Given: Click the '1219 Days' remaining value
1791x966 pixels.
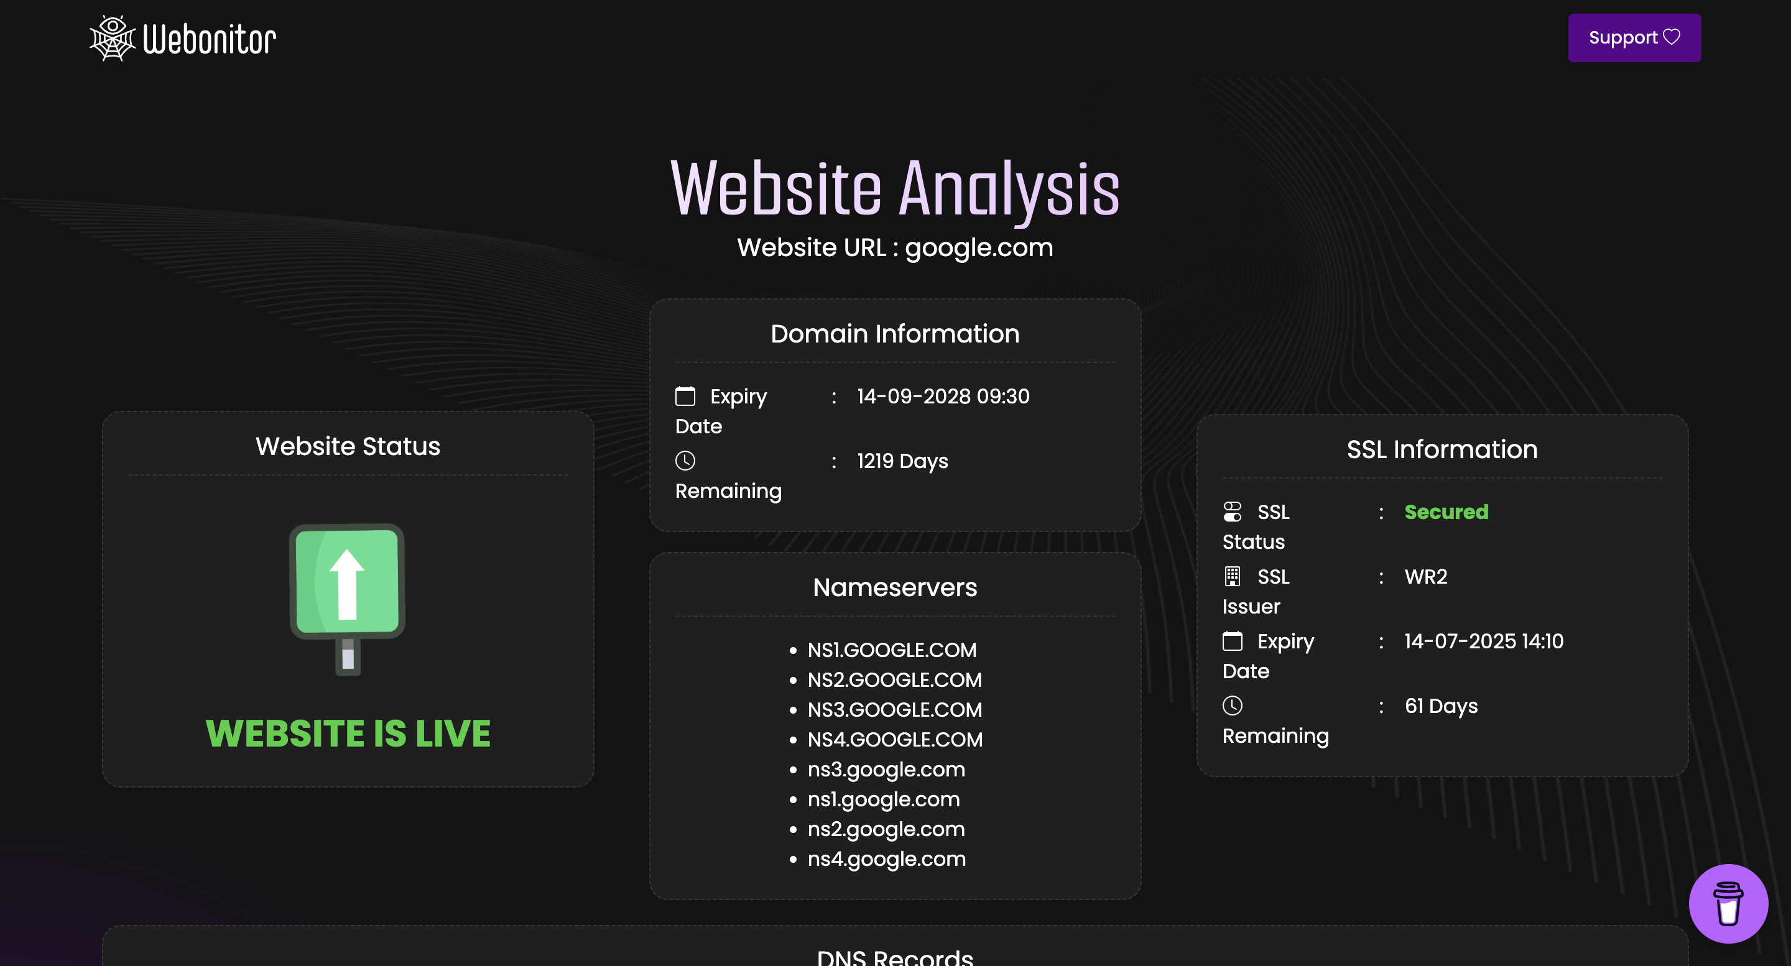Looking at the screenshot, I should (x=902, y=461).
